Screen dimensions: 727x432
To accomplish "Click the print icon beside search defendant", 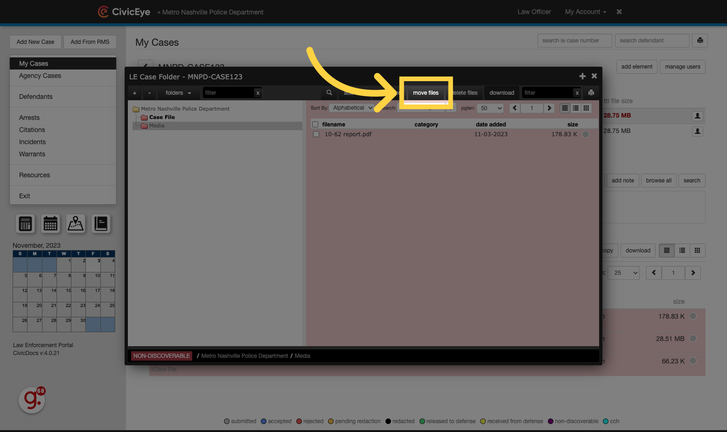I will pyautogui.click(x=700, y=41).
